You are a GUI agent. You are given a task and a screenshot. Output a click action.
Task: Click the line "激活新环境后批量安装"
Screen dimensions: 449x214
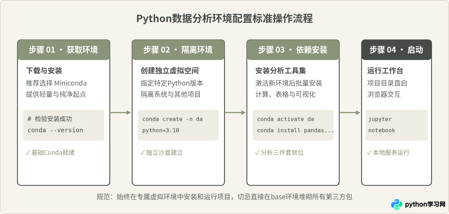click(x=289, y=83)
